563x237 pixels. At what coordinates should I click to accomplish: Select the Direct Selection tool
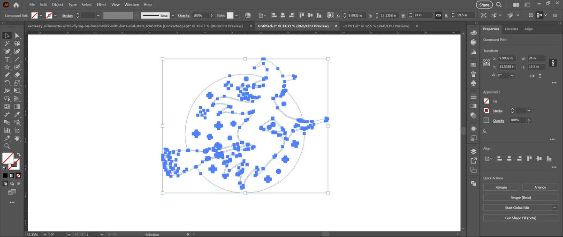click(17, 36)
